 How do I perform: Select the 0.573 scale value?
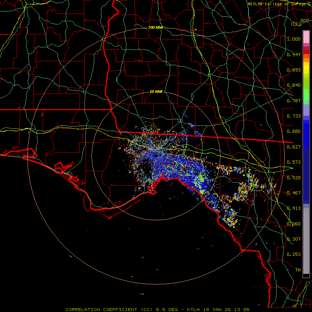pos(294,162)
